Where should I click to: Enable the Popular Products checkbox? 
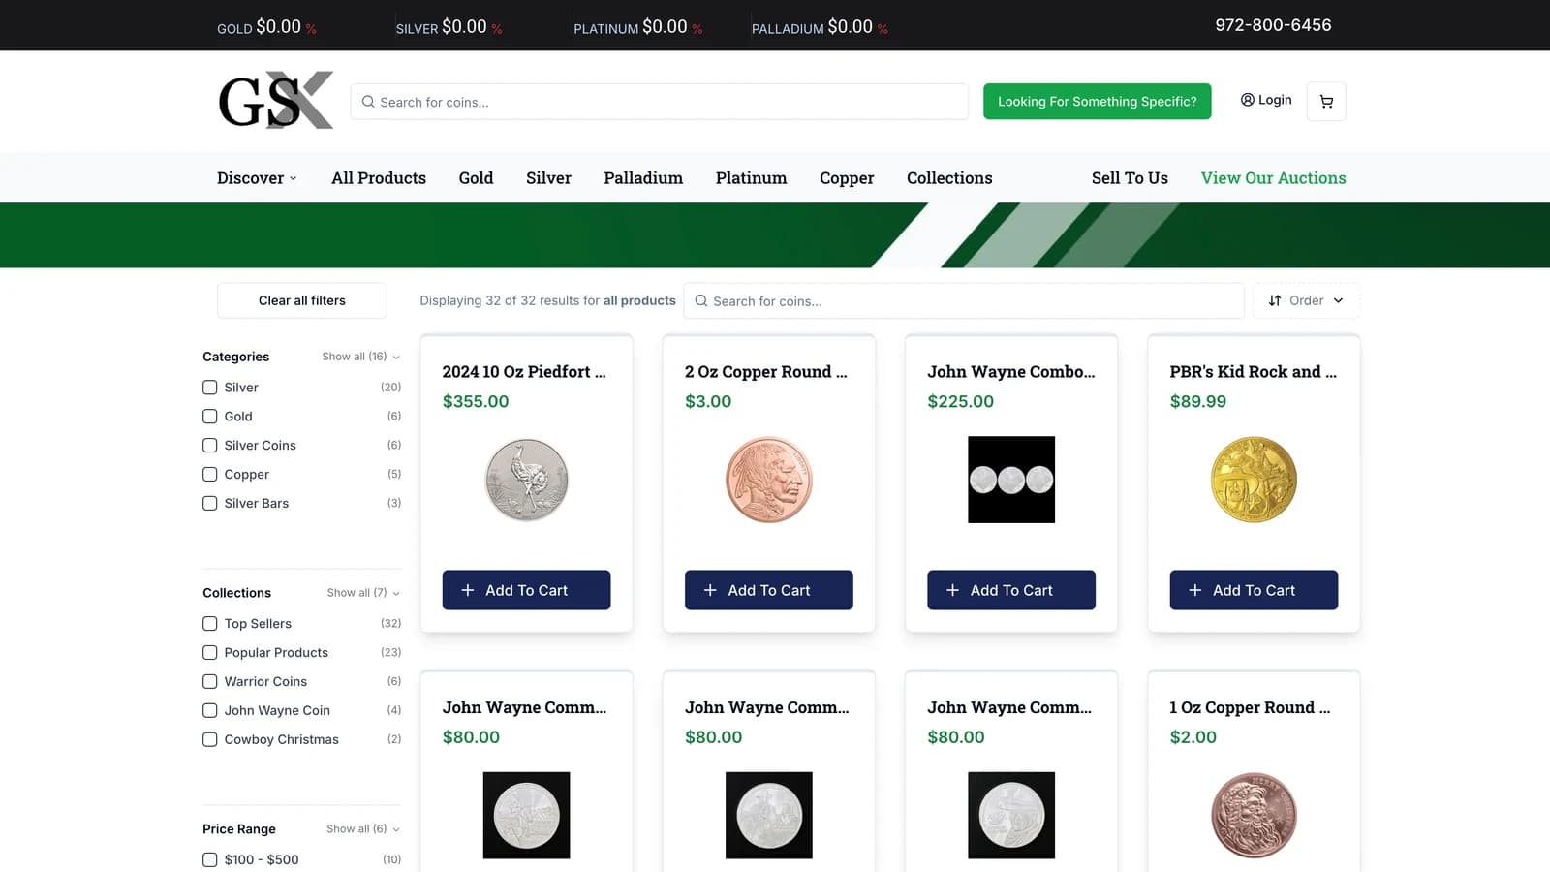[209, 653]
